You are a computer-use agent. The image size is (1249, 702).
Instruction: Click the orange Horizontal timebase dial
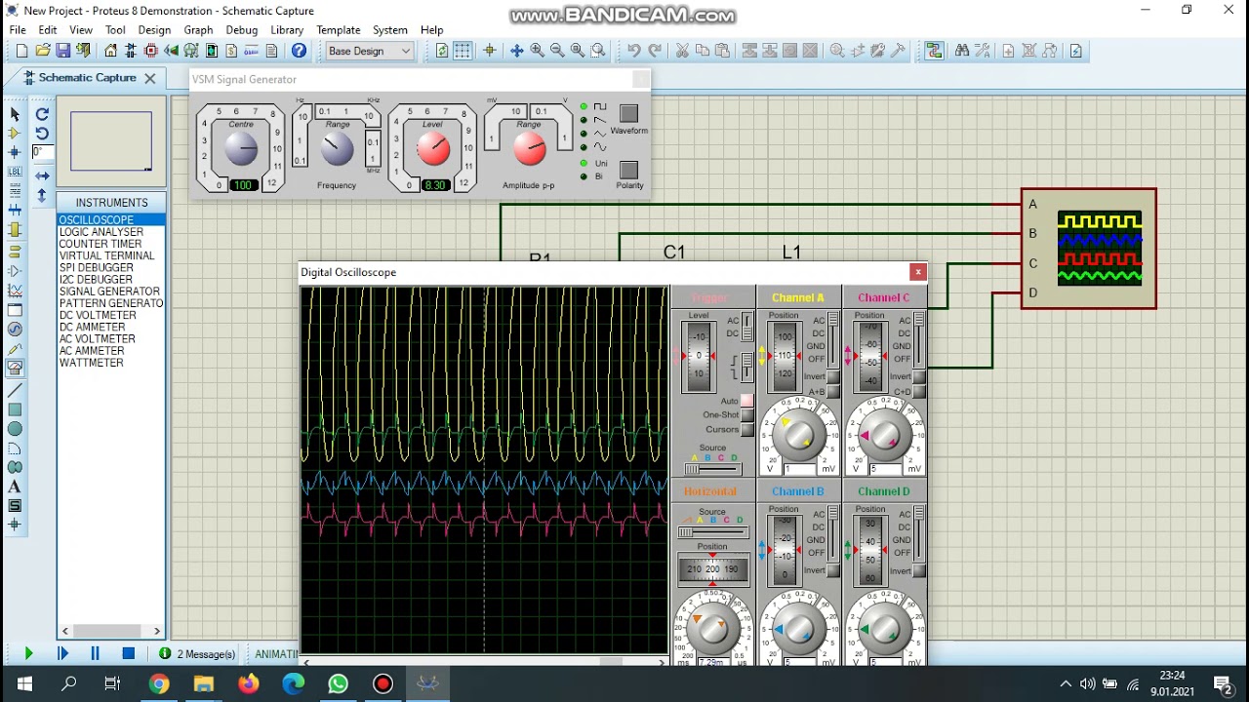click(712, 628)
